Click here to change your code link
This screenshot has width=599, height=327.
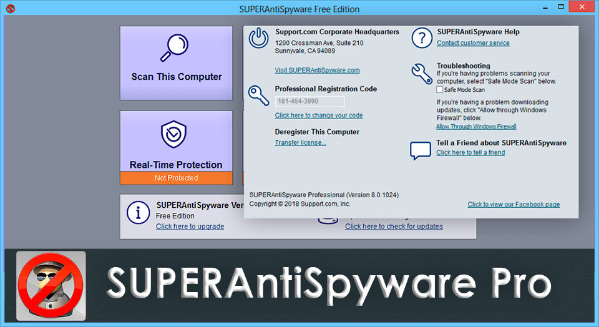point(318,115)
